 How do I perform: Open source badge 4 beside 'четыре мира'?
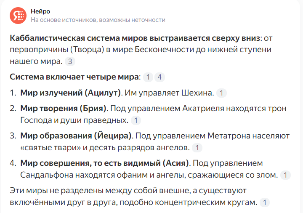[159, 77]
